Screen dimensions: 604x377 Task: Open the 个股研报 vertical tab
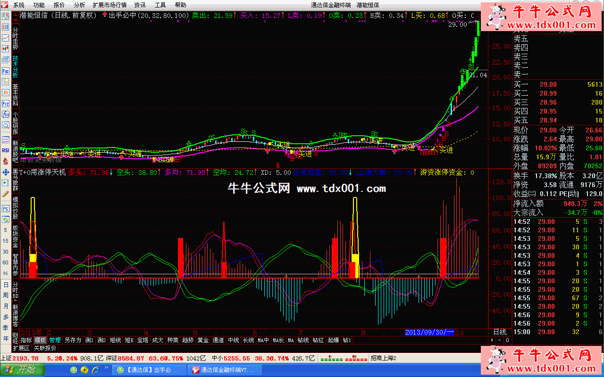coord(15,123)
